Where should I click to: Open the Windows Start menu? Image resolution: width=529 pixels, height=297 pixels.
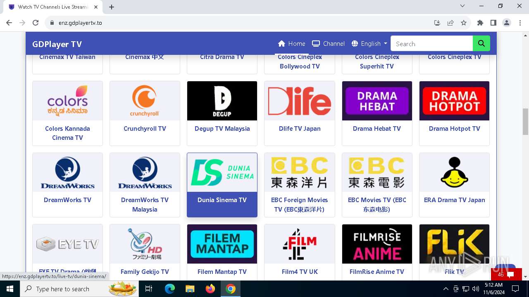(10, 289)
